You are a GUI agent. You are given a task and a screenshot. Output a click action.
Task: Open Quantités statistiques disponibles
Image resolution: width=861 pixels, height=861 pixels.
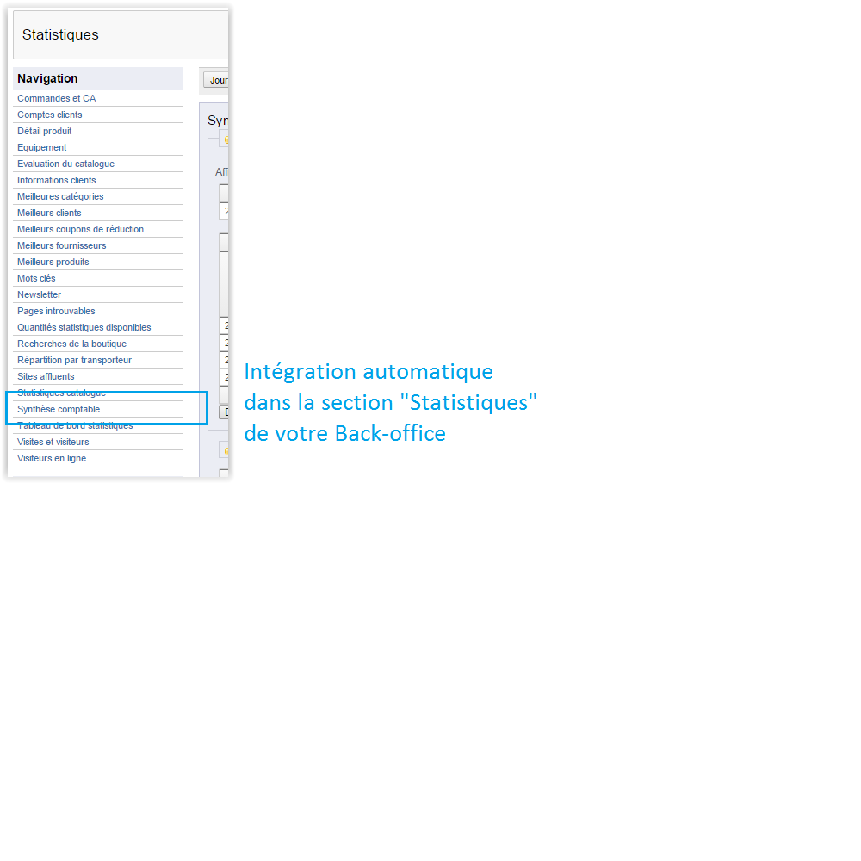click(84, 327)
